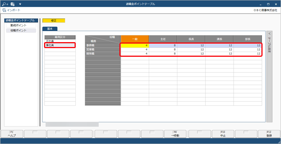Click the 修正 mode indicator label

(54, 21)
